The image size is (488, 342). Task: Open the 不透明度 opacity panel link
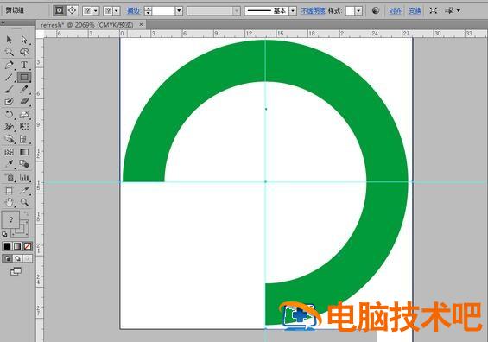tap(313, 11)
